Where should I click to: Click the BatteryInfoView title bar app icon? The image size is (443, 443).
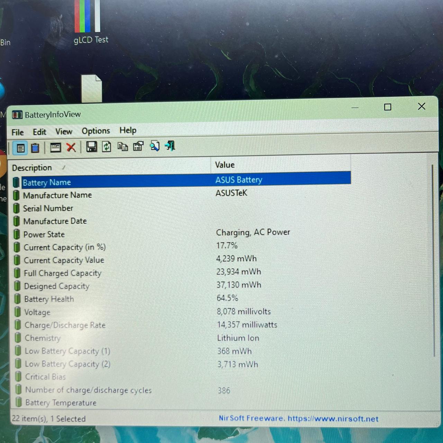17,115
